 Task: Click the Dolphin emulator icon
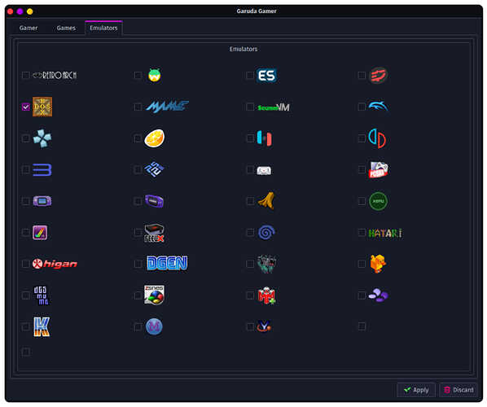click(378, 107)
